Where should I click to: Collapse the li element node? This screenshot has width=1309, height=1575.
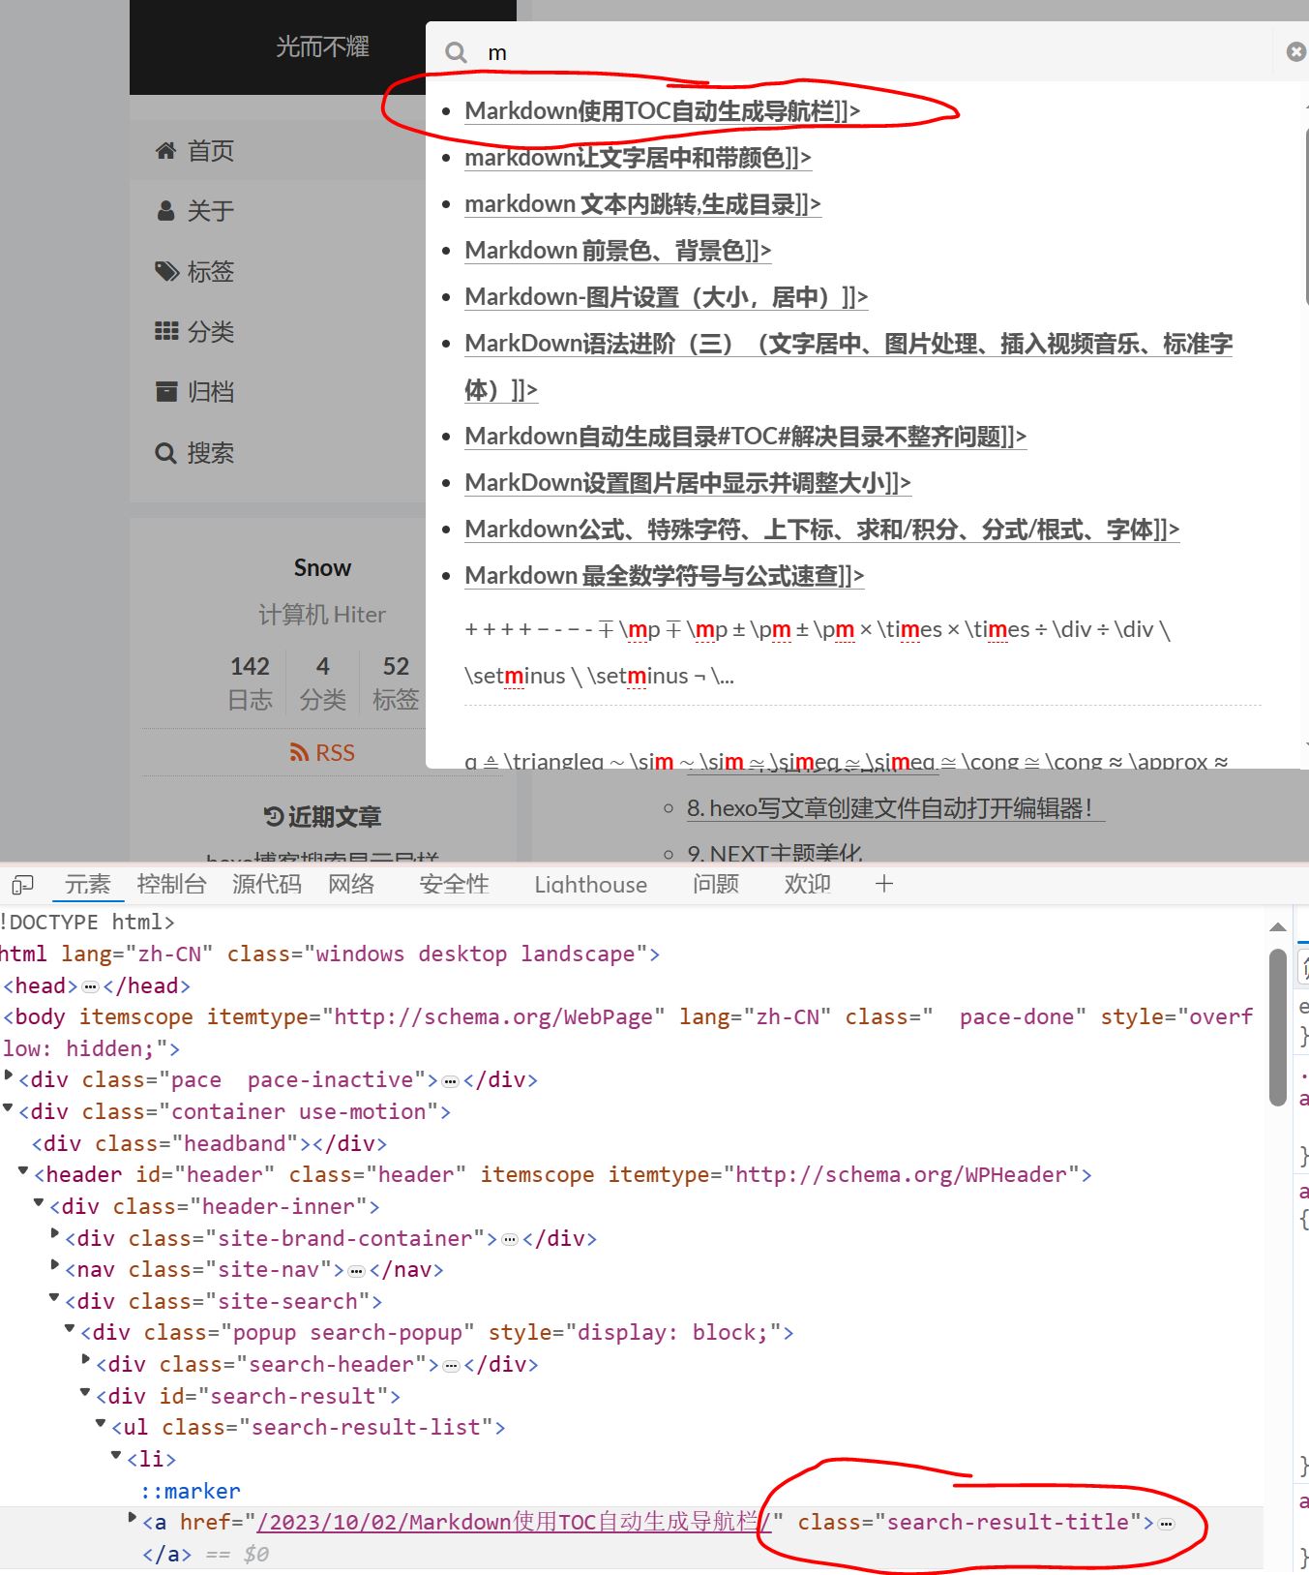point(117,1457)
